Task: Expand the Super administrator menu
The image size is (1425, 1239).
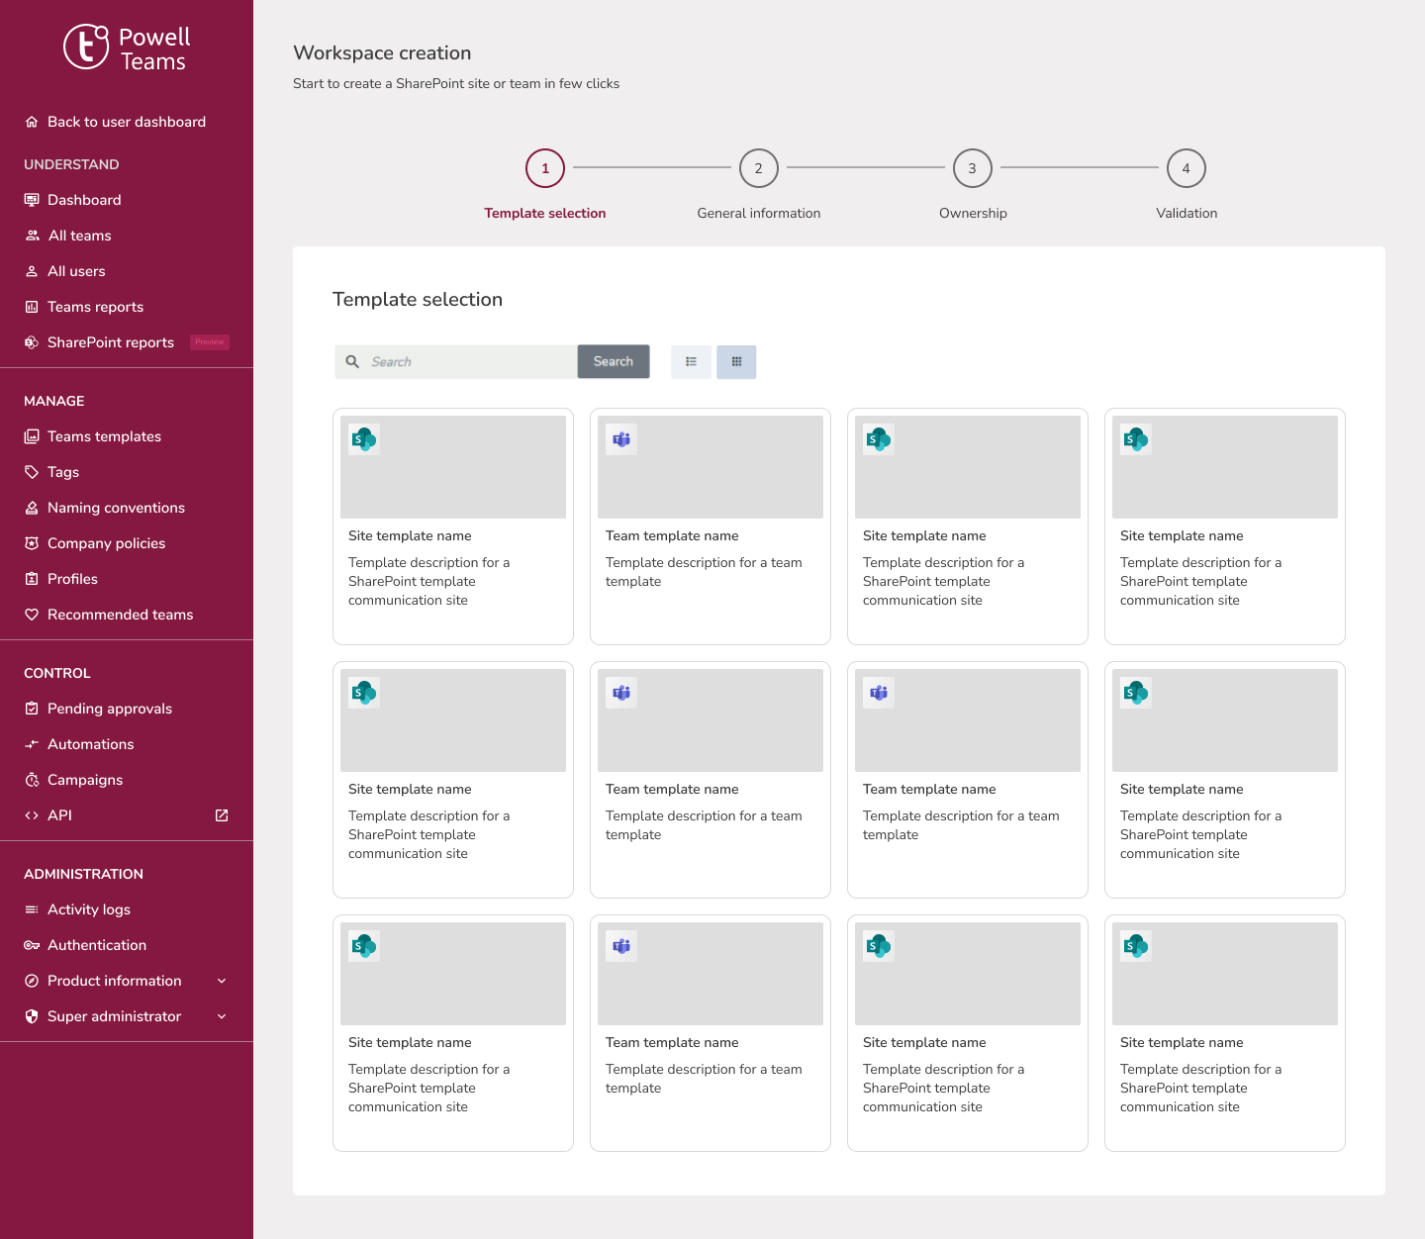Action: [221, 1016]
